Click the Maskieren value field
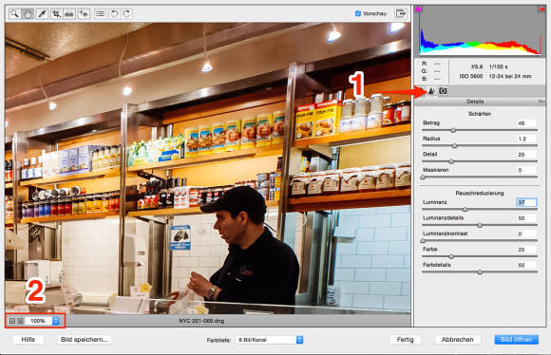Image resolution: width=551 pixels, height=355 pixels. [526, 170]
